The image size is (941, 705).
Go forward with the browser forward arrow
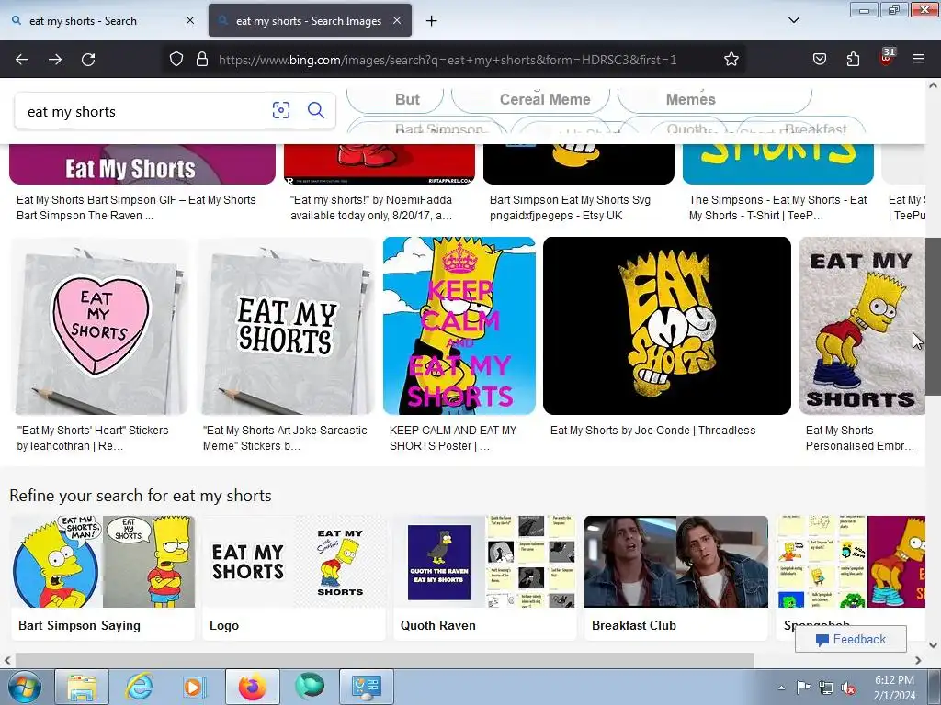point(55,60)
